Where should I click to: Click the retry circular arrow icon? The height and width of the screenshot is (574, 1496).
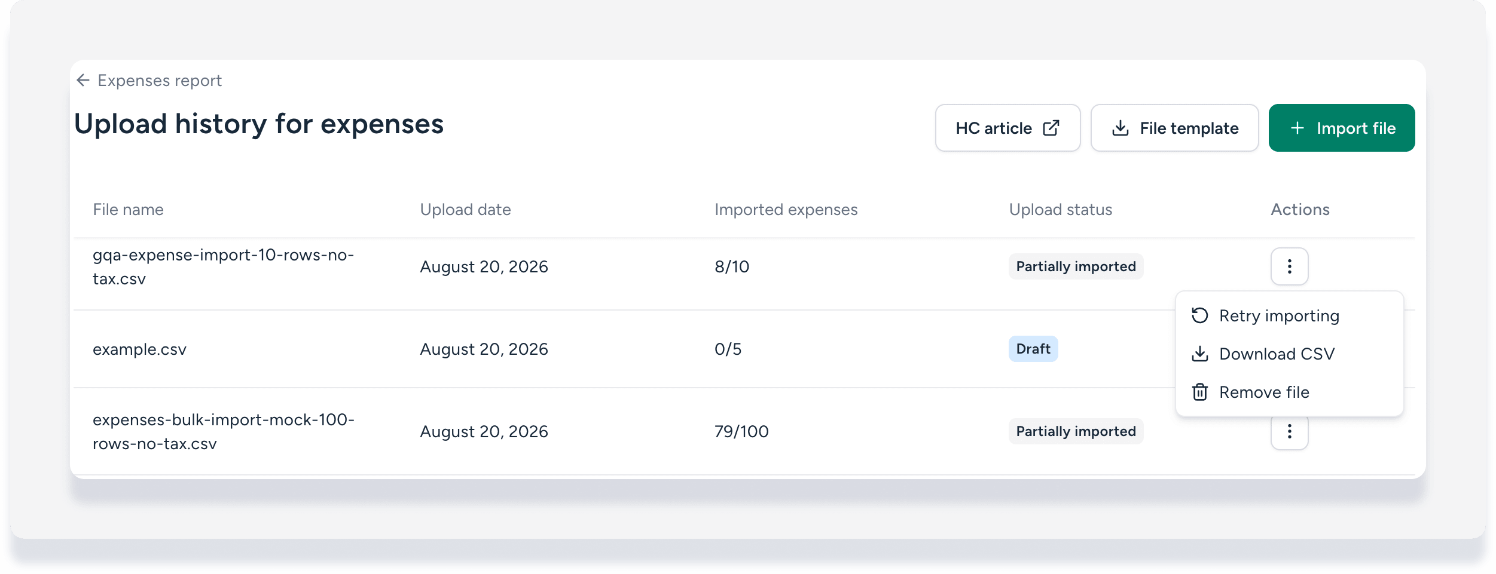click(x=1199, y=315)
